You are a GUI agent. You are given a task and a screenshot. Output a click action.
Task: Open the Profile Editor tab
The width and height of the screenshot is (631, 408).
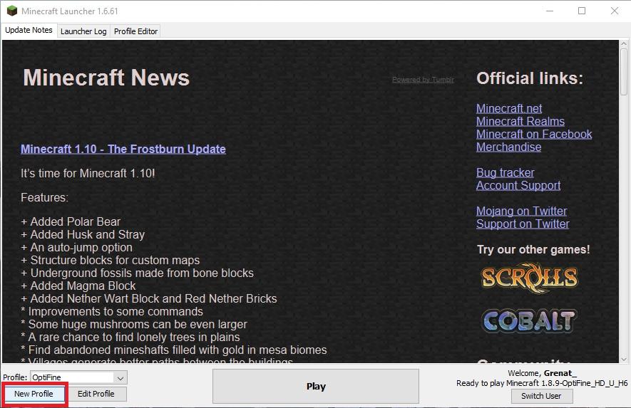coord(135,31)
